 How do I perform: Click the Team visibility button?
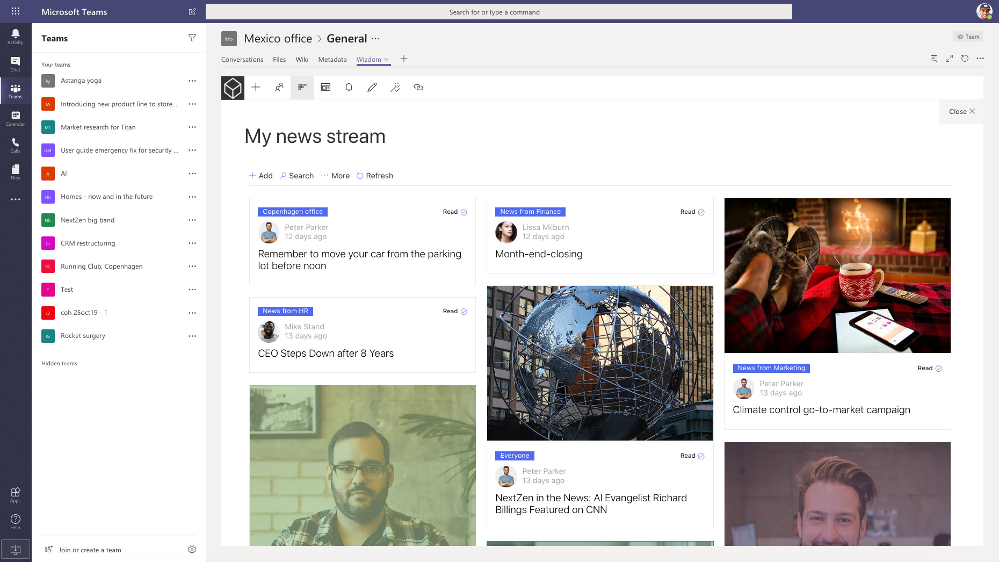click(x=968, y=37)
